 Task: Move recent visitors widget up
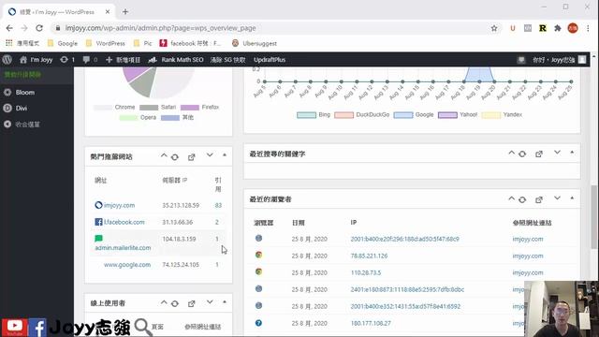[x=512, y=198]
